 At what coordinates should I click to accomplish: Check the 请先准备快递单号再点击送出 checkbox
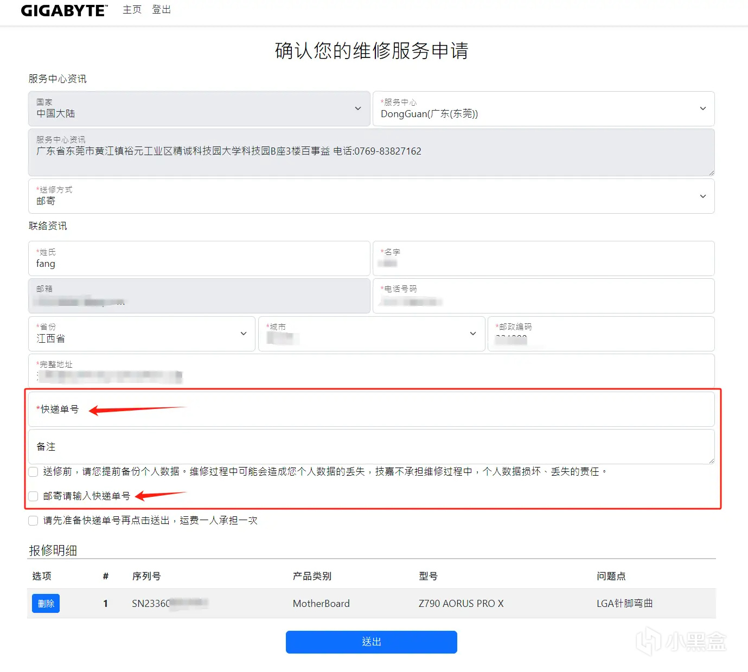pos(33,521)
